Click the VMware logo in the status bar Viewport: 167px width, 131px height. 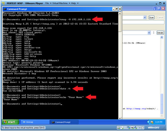pyautogui.click(x=153, y=127)
